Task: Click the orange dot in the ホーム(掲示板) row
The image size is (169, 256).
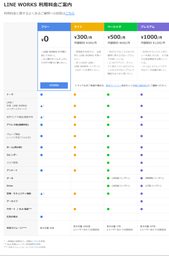Action: [75, 147]
